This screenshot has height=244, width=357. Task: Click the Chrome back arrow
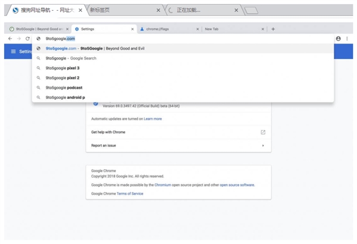click(x=10, y=39)
